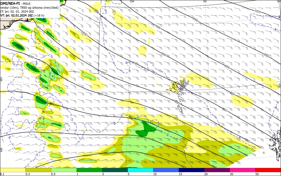Pick the blue 10–15 legend swatch
The height and width of the screenshot is (176, 281).
(166, 170)
